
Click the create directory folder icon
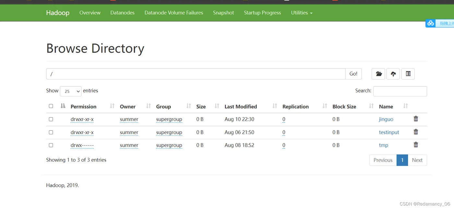378,74
